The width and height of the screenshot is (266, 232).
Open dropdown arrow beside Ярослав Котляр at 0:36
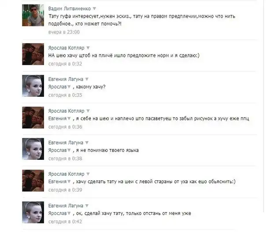tap(88, 111)
